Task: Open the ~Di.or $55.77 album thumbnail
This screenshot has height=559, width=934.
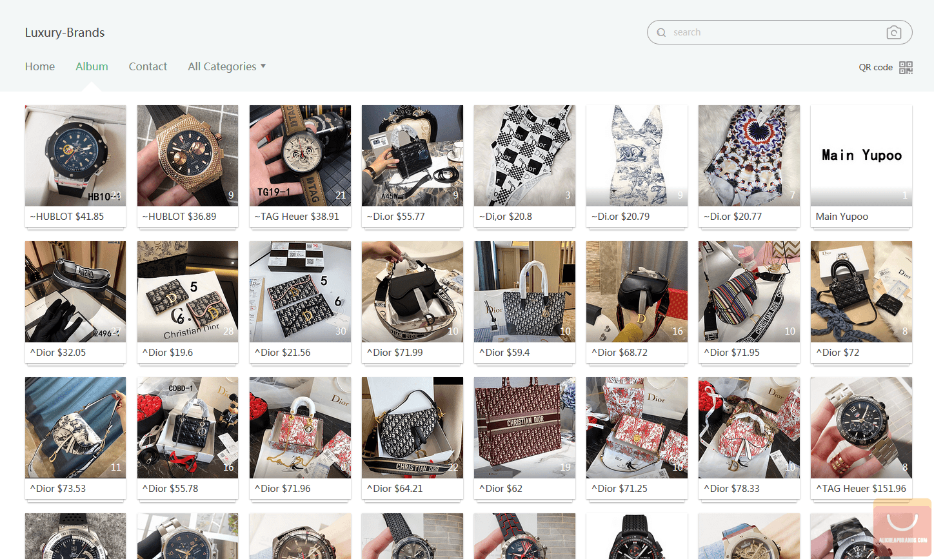Action: [412, 155]
